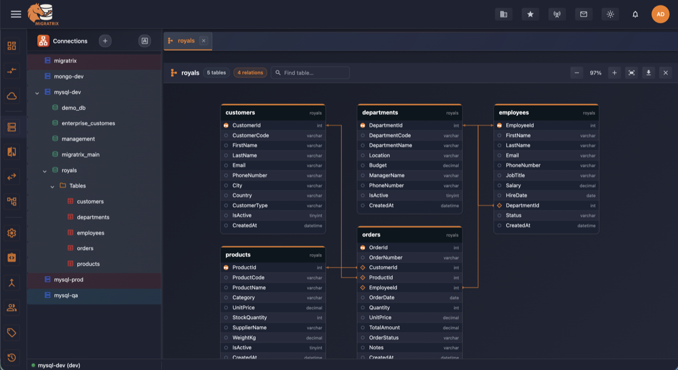
Task: Open the hamburger menu at top left
Action: pos(16,14)
